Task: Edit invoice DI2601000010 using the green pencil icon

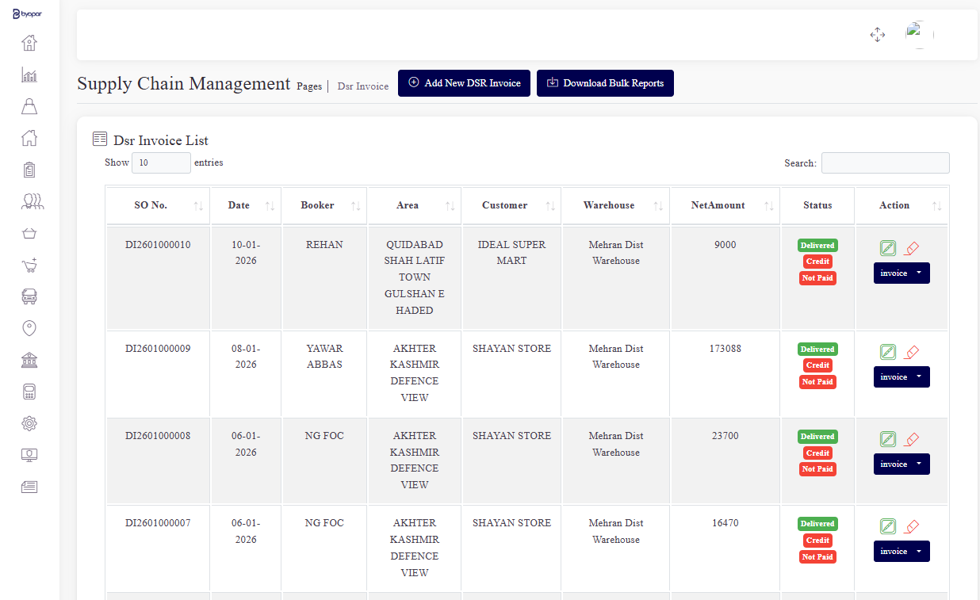Action: 887,247
